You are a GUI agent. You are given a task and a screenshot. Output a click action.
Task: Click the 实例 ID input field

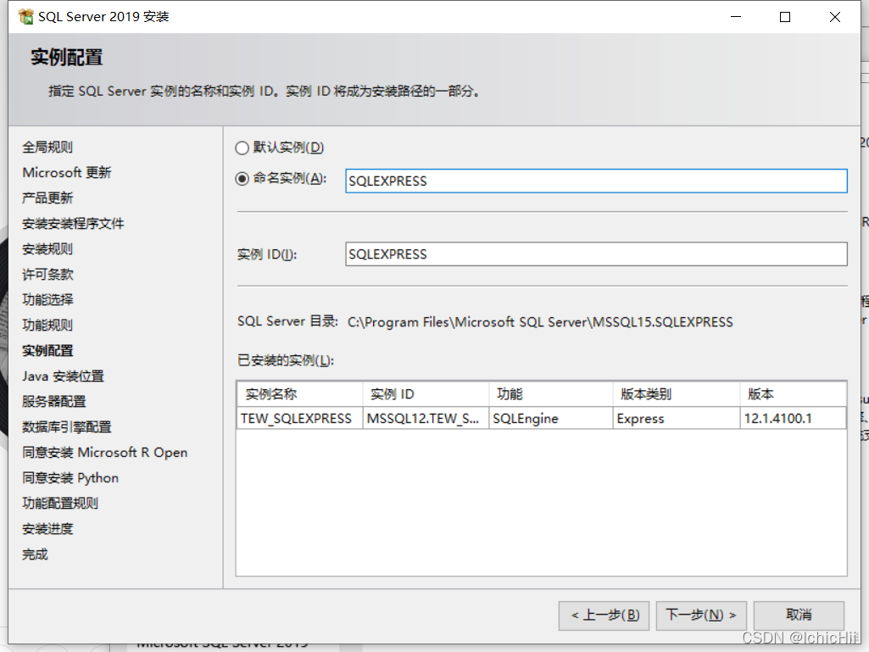point(596,254)
